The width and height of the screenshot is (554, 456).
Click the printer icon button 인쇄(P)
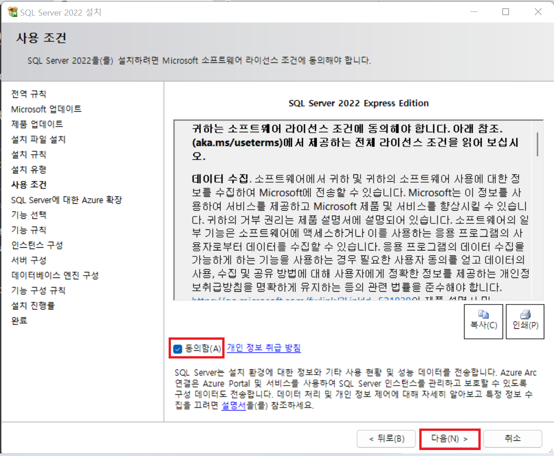point(525,321)
